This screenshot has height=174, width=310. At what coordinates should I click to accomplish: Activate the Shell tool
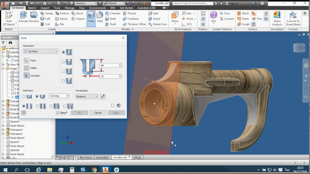(111, 19)
